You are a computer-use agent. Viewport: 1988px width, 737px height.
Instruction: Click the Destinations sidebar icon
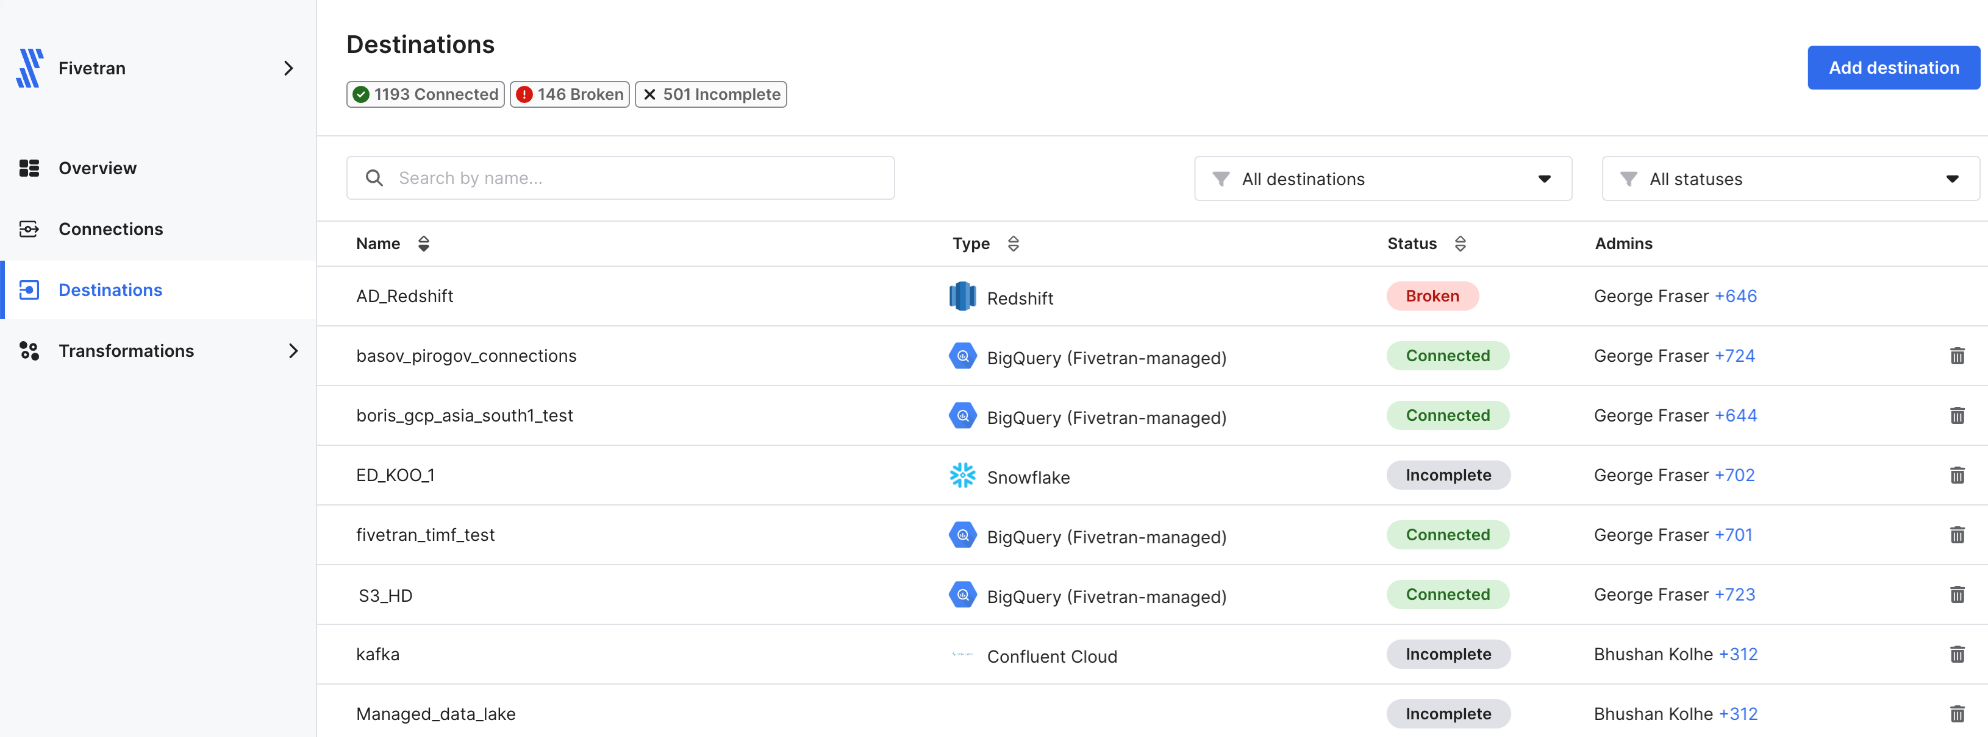29,290
